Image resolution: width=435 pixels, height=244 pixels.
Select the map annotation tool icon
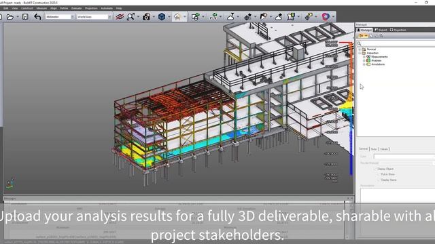tap(291, 17)
